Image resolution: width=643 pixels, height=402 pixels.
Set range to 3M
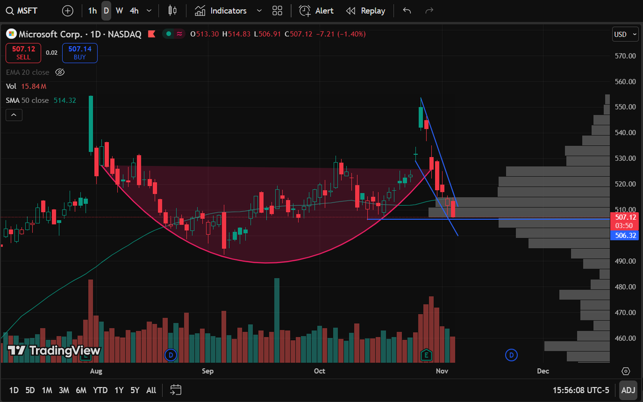click(64, 390)
